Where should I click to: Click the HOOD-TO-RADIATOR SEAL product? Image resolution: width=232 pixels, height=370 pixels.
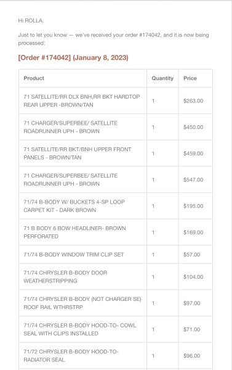[x=71, y=356]
